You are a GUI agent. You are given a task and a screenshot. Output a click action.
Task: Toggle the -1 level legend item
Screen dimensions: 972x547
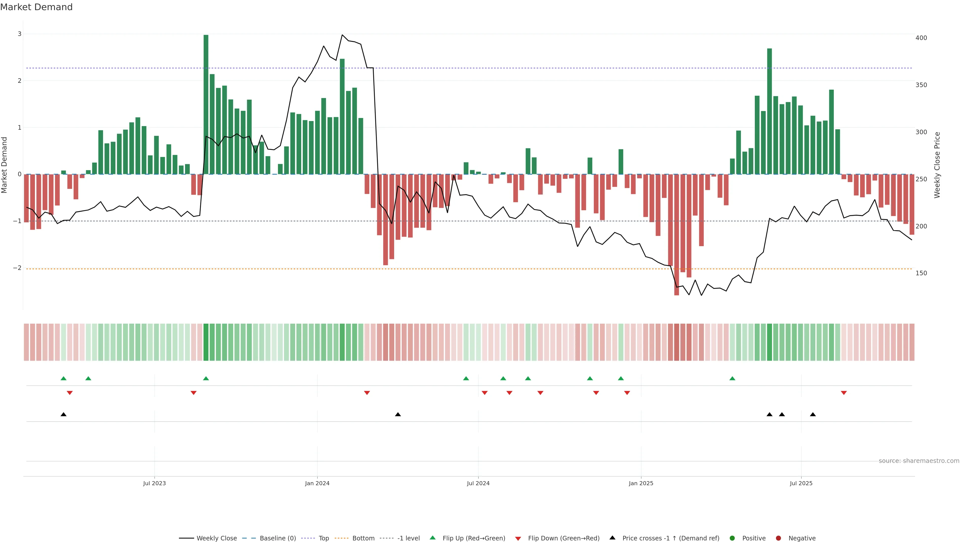[x=408, y=538]
